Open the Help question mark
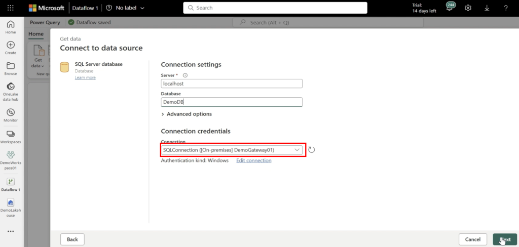This screenshot has height=247, width=519. [x=506, y=8]
